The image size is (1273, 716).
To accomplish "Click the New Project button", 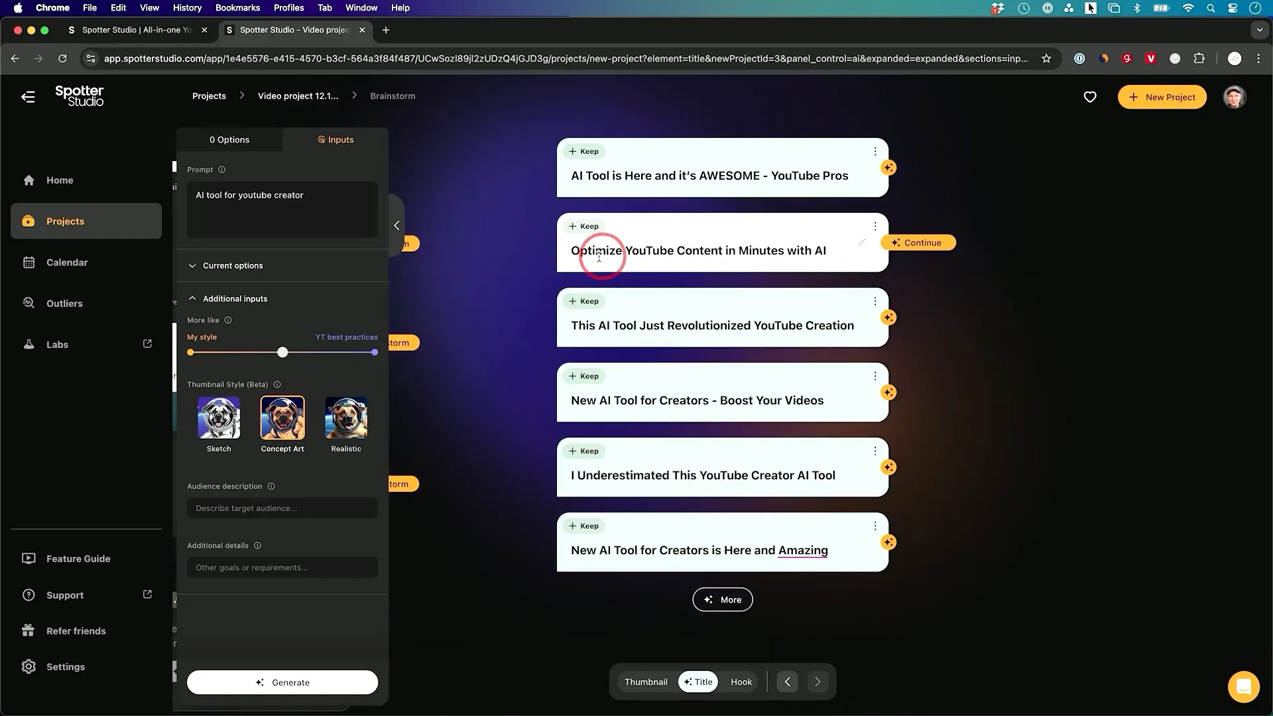I will click(1162, 97).
